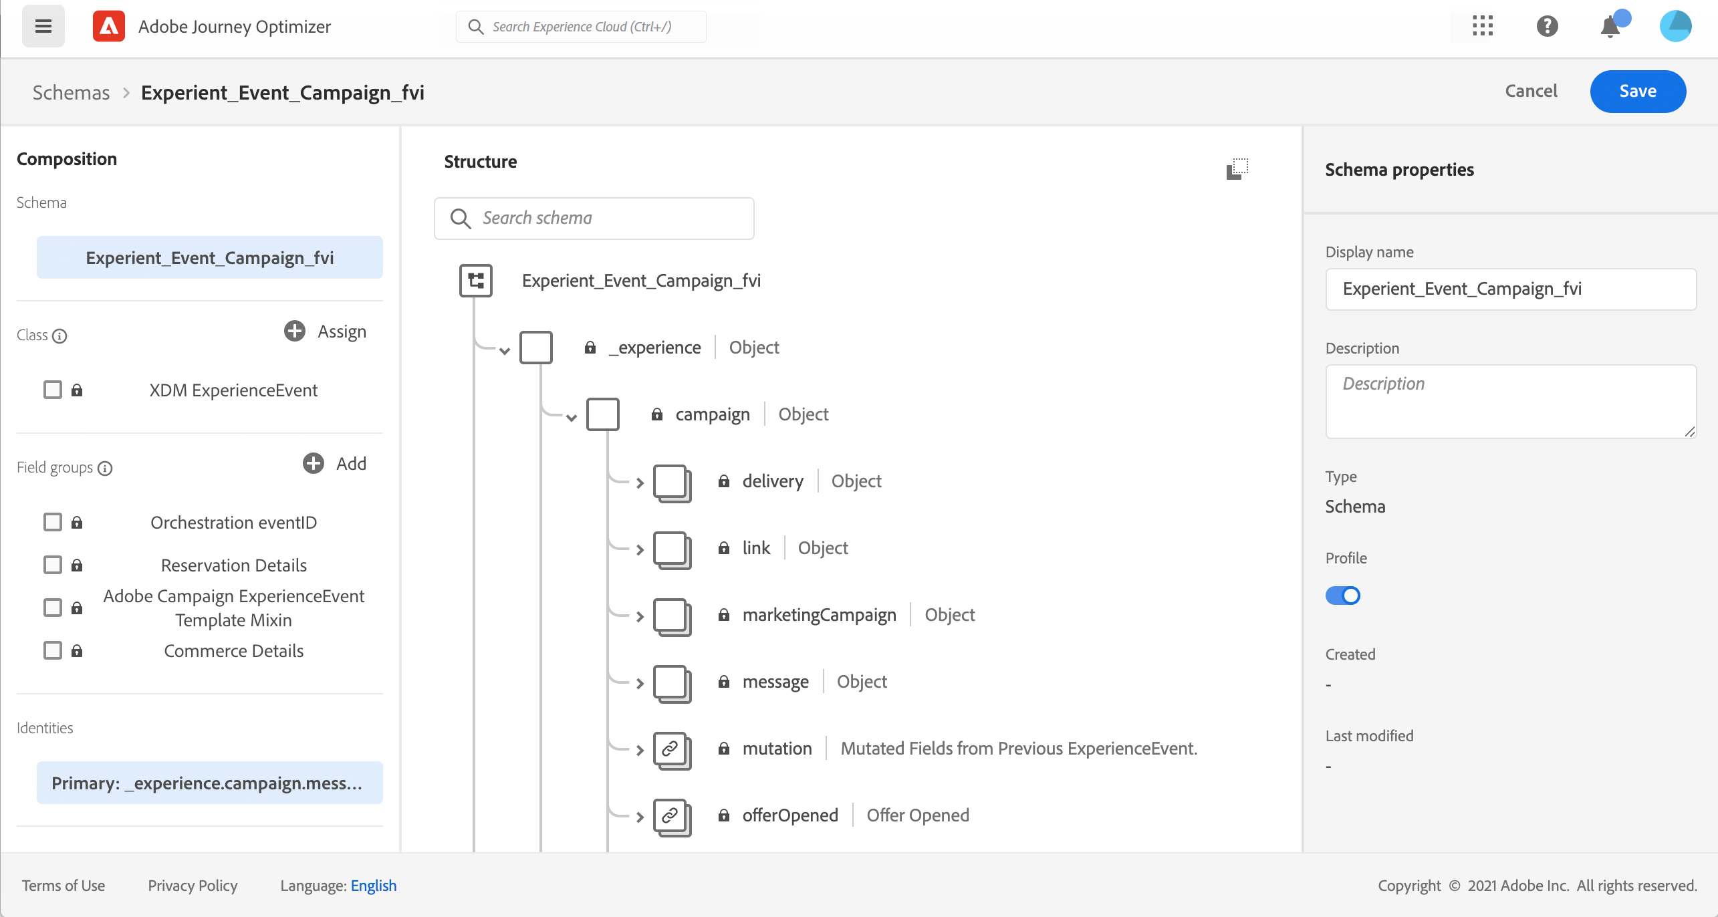This screenshot has width=1718, height=917.
Task: Click the user profile avatar
Action: click(1675, 27)
